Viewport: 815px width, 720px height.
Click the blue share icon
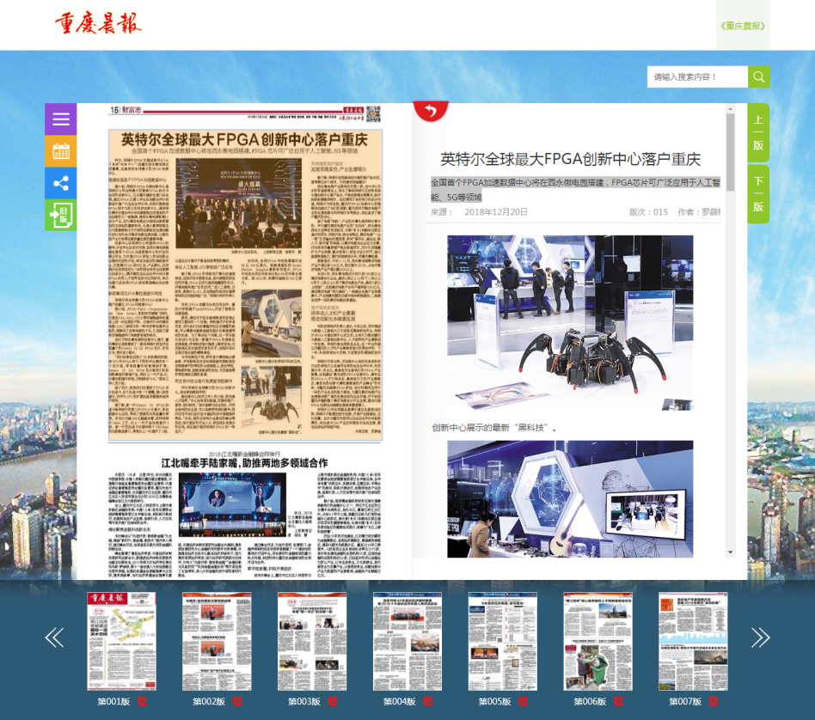61,183
